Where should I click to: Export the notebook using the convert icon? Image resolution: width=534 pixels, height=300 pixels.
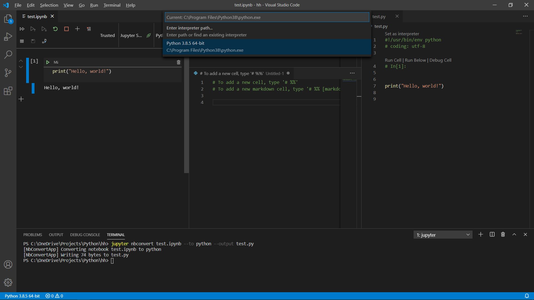[x=44, y=41]
